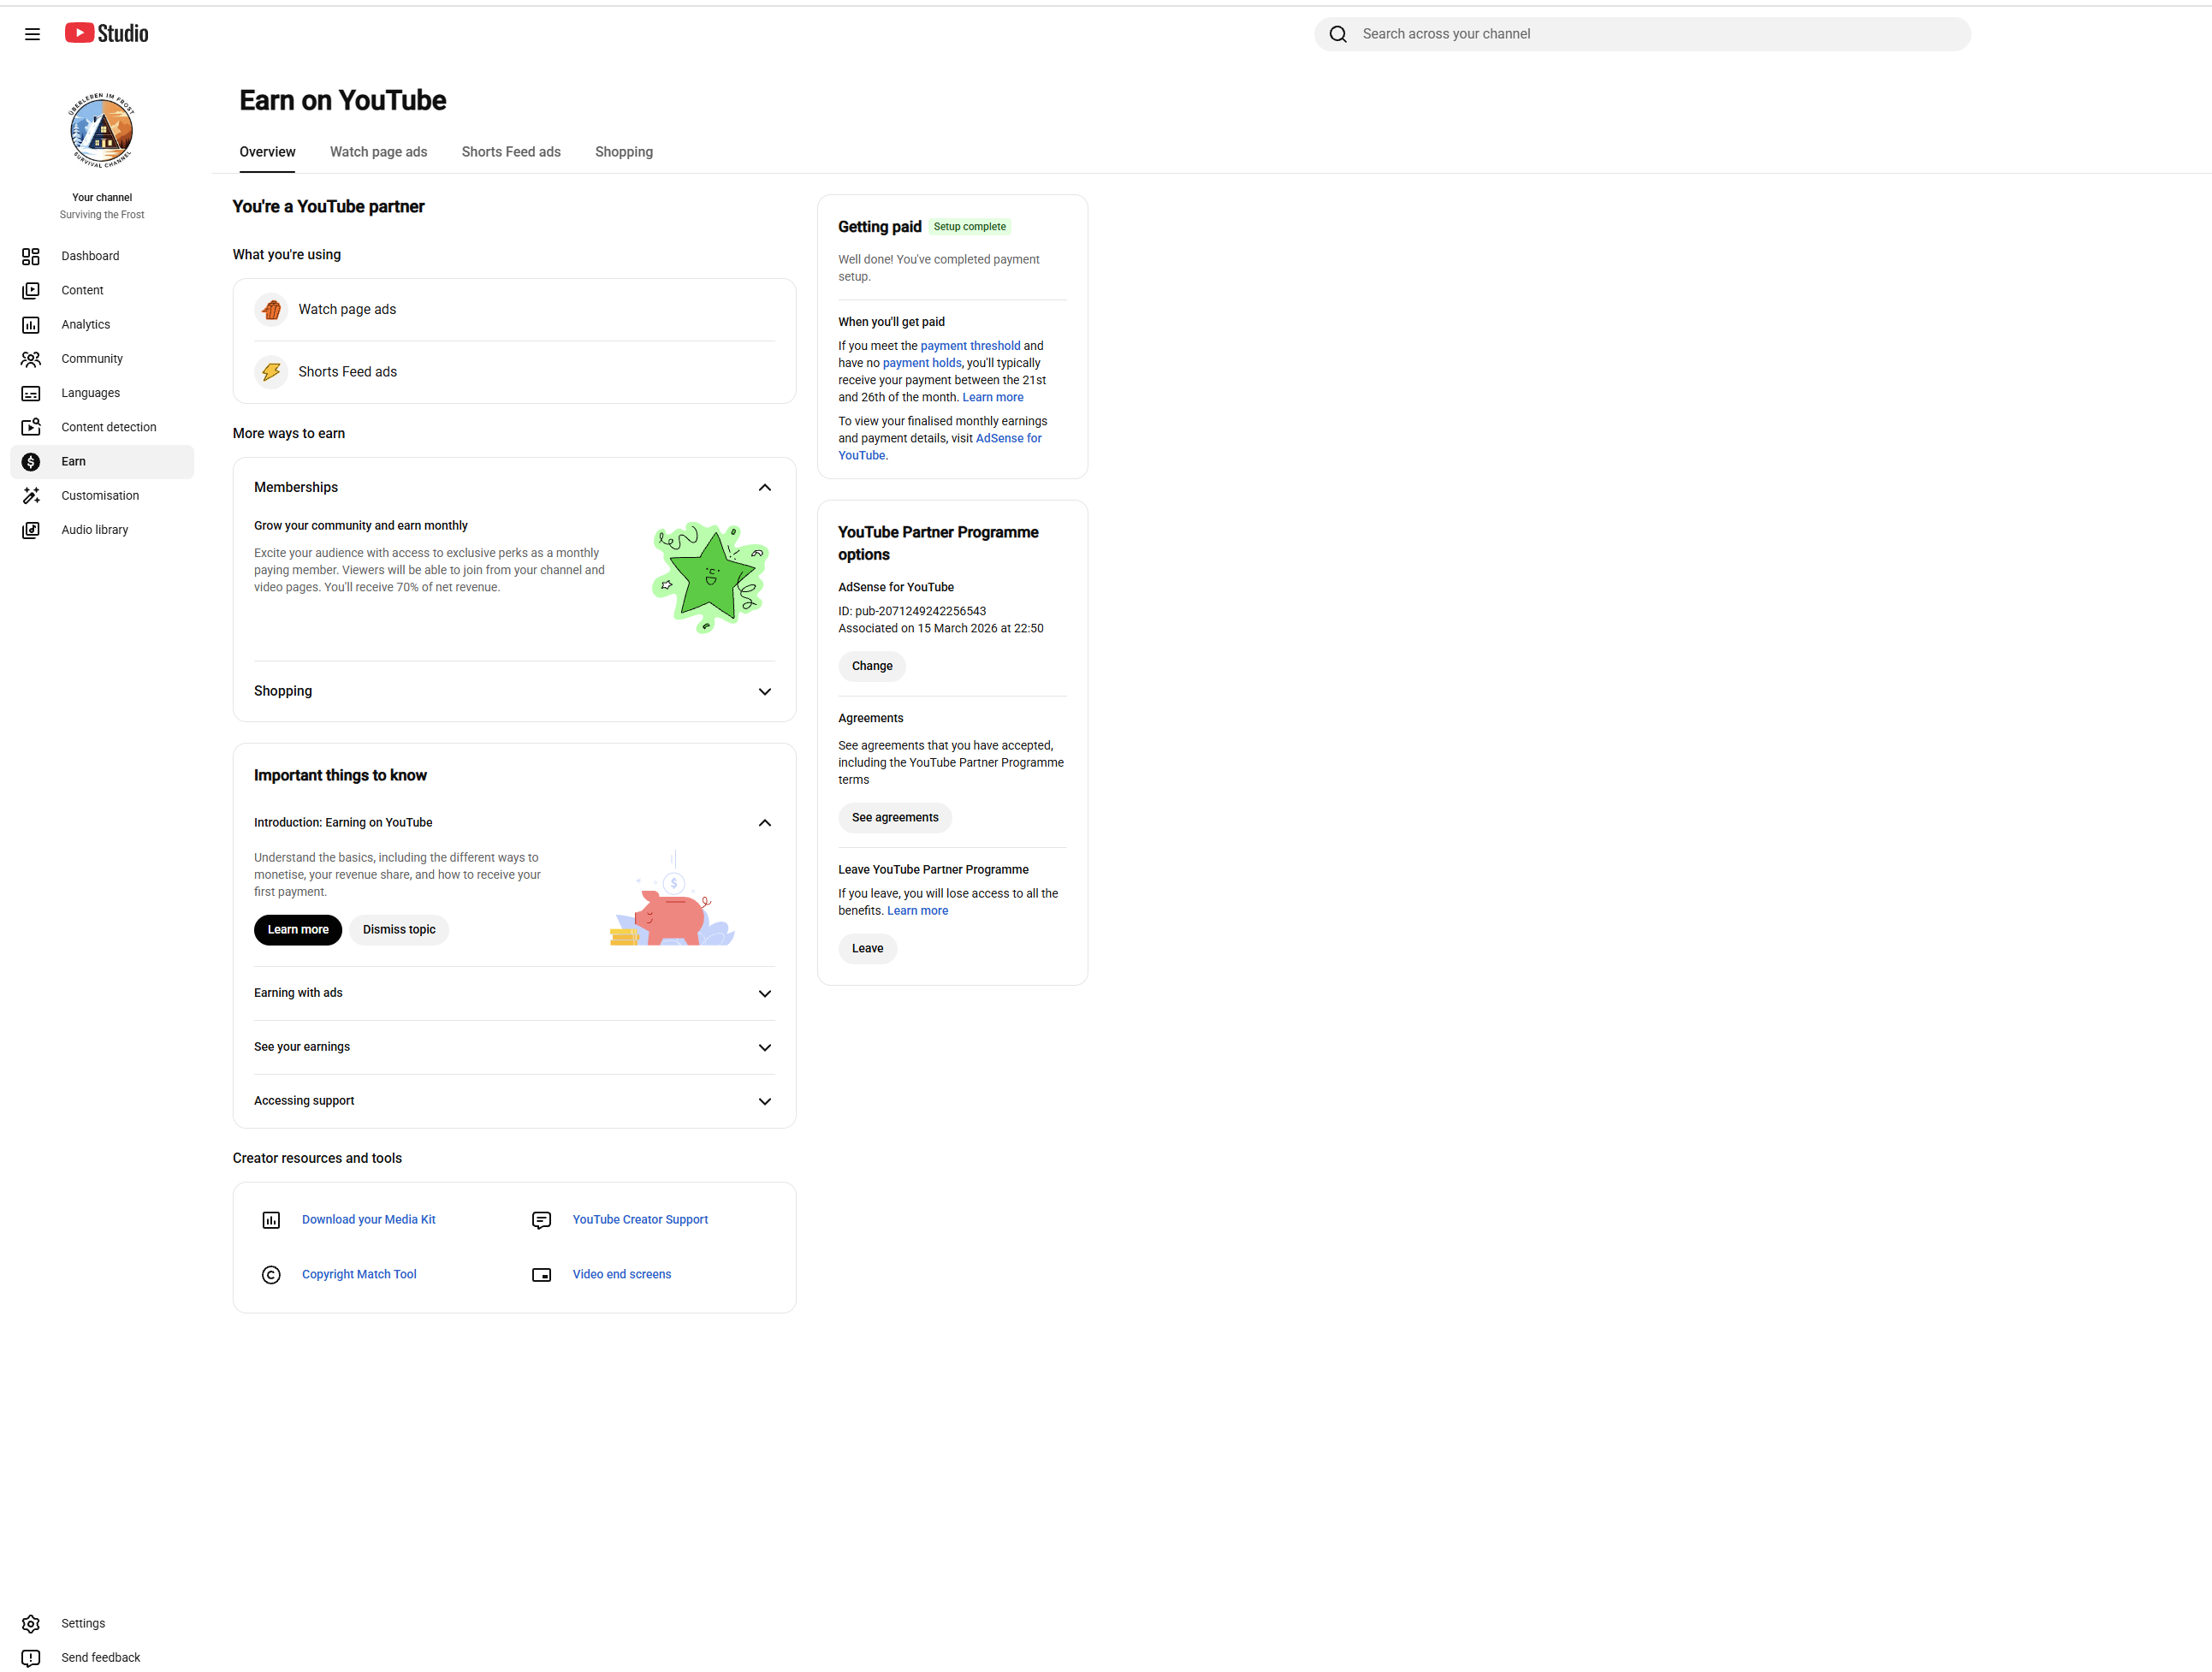The width and height of the screenshot is (2212, 1672).
Task: Open the AdSense for YouTube link
Action: (x=940, y=447)
